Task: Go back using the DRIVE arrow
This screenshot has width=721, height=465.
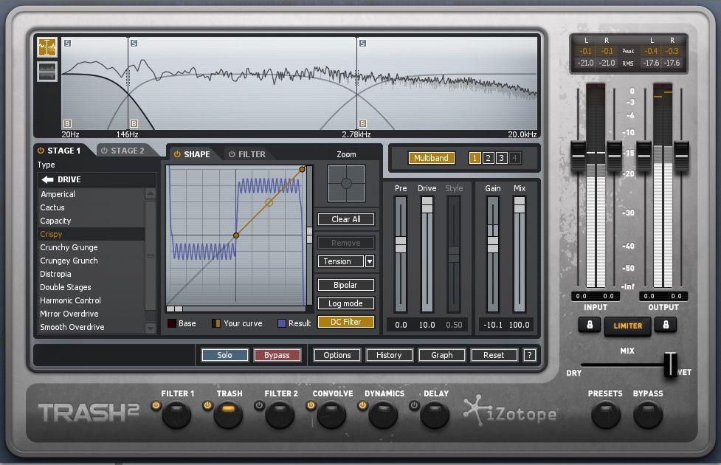Action: click(x=47, y=179)
